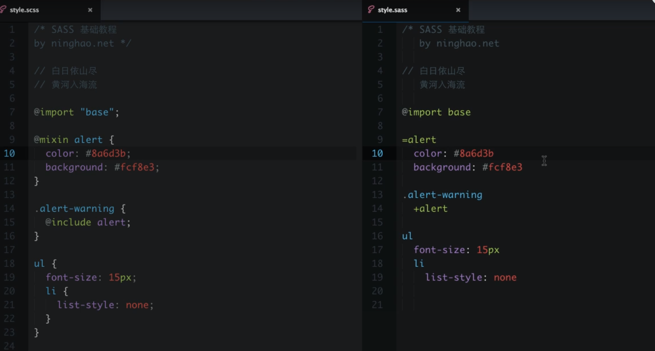Image resolution: width=655 pixels, height=351 pixels.
Task: Click 'list-style: none;' in style.scss
Action: [105, 305]
